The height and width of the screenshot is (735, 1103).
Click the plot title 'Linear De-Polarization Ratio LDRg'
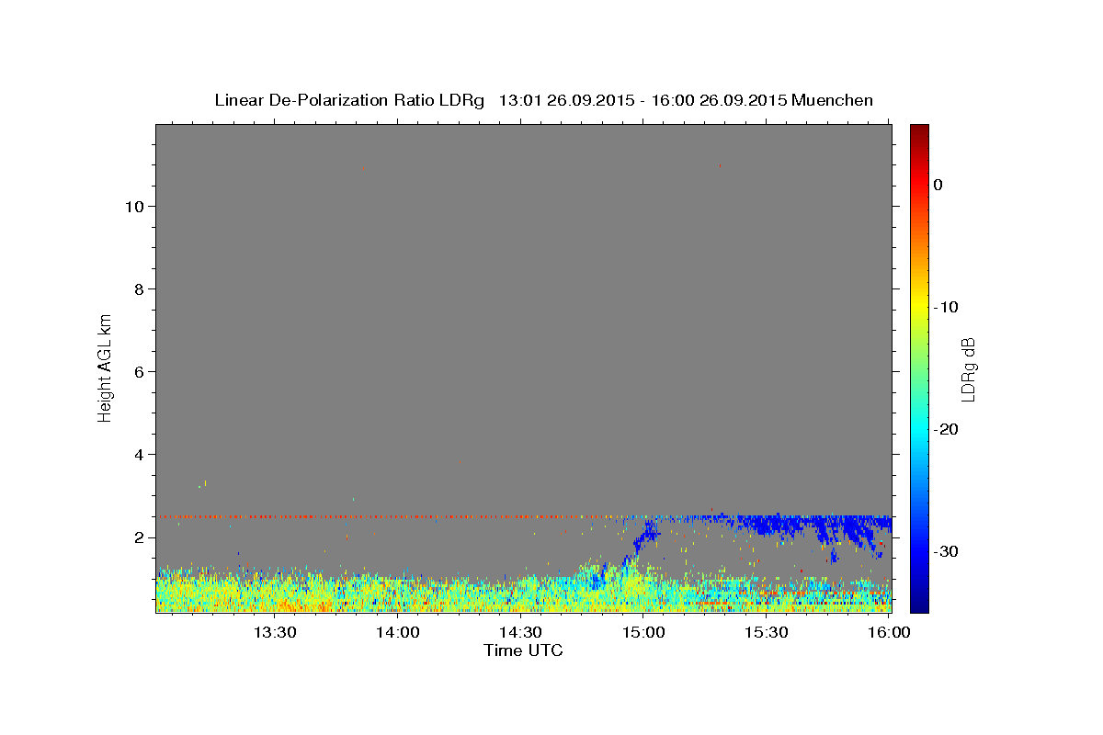(348, 100)
